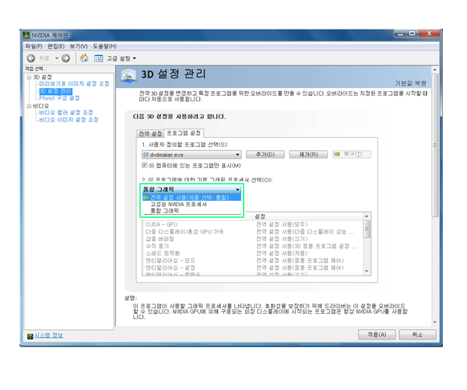Click the 기본값 복원 link

[410, 83]
